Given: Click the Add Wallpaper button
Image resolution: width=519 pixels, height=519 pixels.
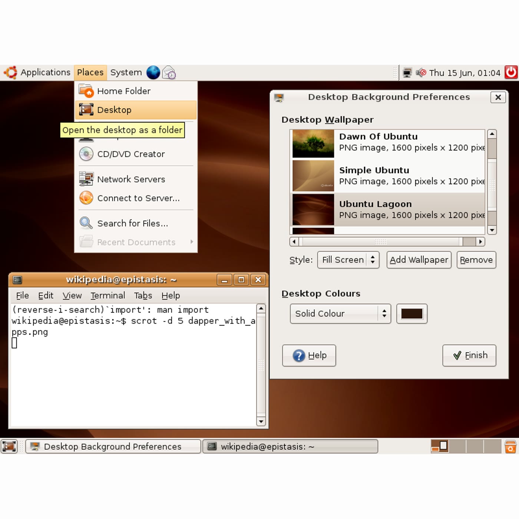Looking at the screenshot, I should point(419,260).
